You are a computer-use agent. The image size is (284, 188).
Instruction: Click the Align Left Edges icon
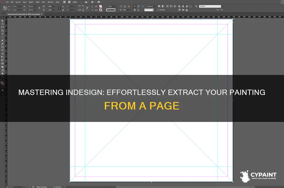click(x=179, y=6)
